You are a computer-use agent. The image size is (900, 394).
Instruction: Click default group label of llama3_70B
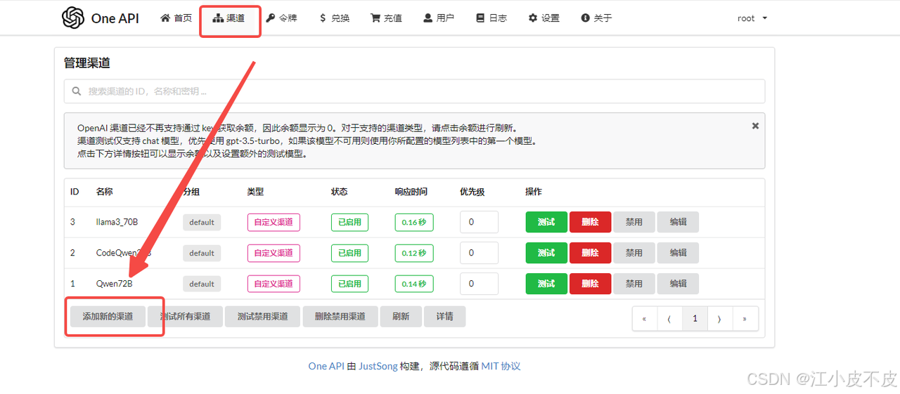[x=202, y=222]
